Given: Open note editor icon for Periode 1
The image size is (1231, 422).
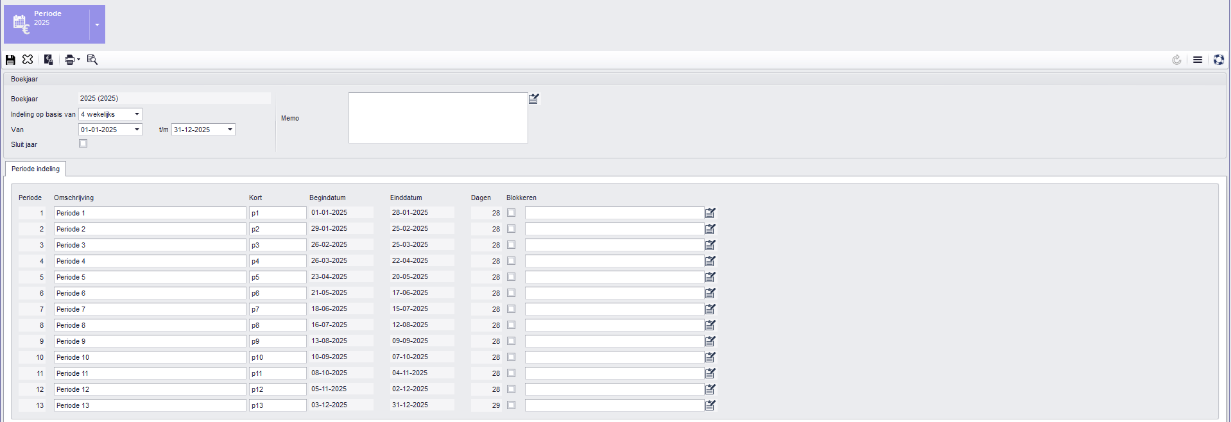Looking at the screenshot, I should click(710, 213).
